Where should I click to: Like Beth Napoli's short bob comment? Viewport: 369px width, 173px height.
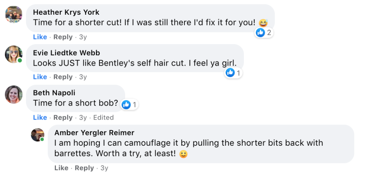coord(40,117)
